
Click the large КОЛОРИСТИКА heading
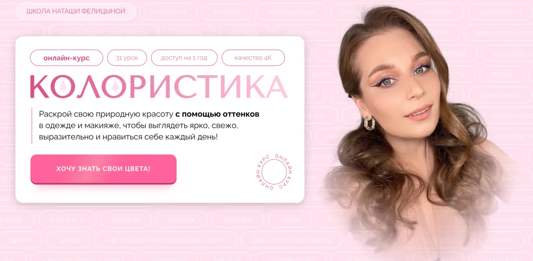pos(159,87)
